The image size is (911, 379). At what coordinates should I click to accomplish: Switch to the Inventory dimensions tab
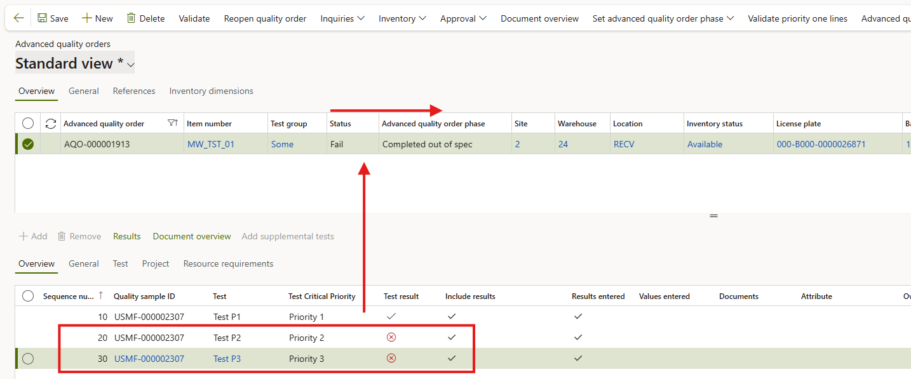(x=211, y=91)
